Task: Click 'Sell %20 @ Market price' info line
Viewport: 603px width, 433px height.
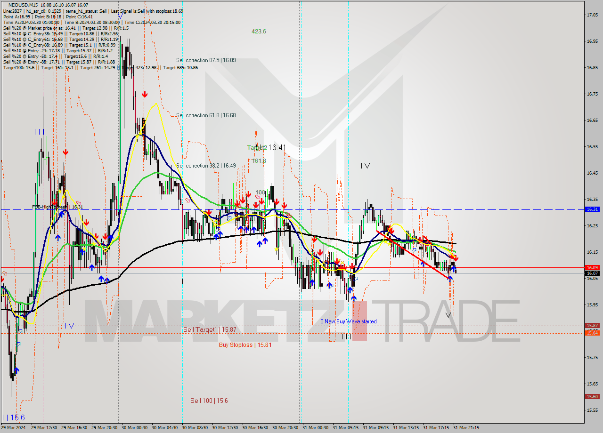Action: (x=66, y=28)
